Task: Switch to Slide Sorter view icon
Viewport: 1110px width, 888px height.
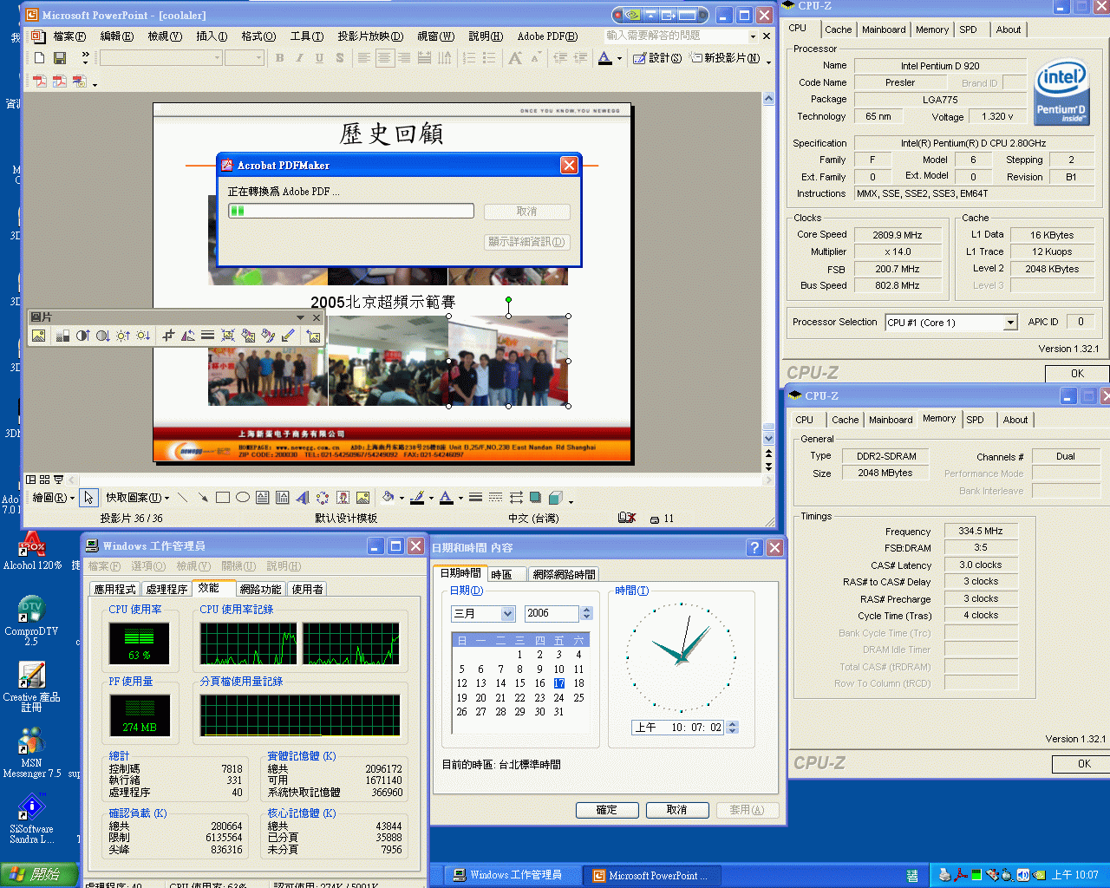Action: [44, 480]
